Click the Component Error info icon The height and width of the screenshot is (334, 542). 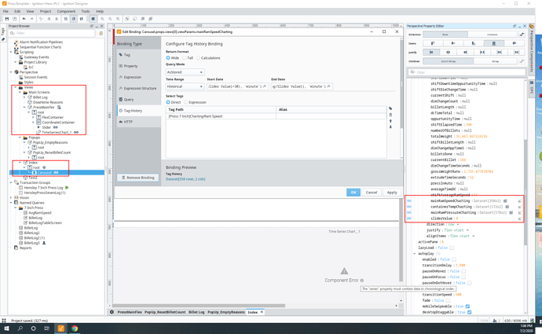[362, 281]
